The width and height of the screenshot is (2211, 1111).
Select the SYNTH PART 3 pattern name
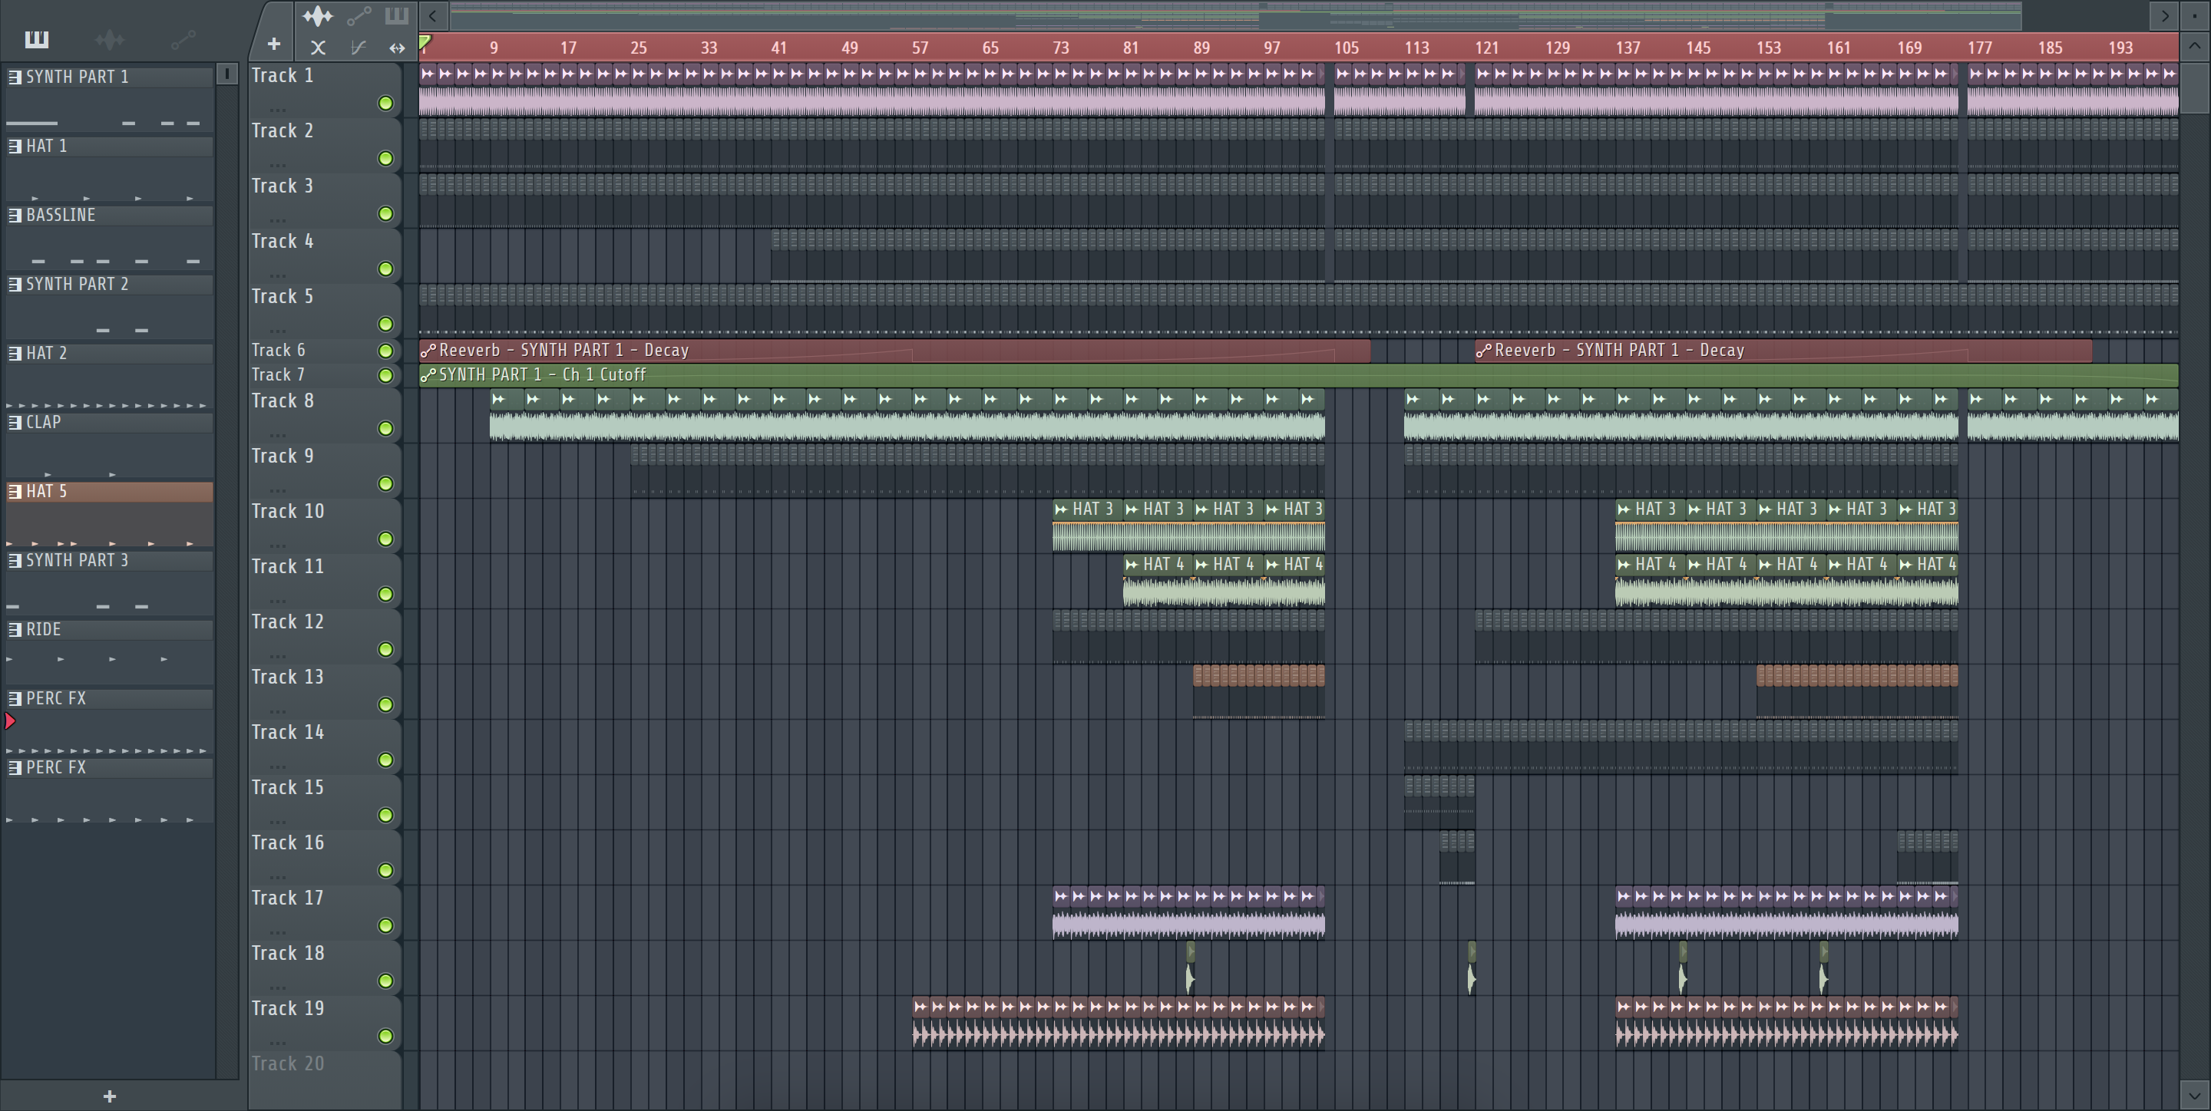click(78, 560)
